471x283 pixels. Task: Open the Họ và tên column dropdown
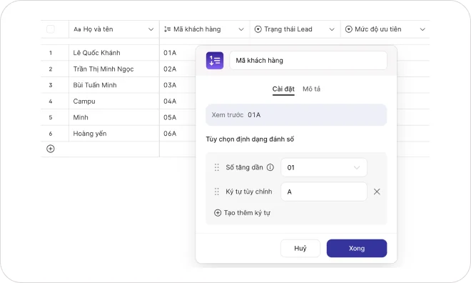click(x=151, y=29)
